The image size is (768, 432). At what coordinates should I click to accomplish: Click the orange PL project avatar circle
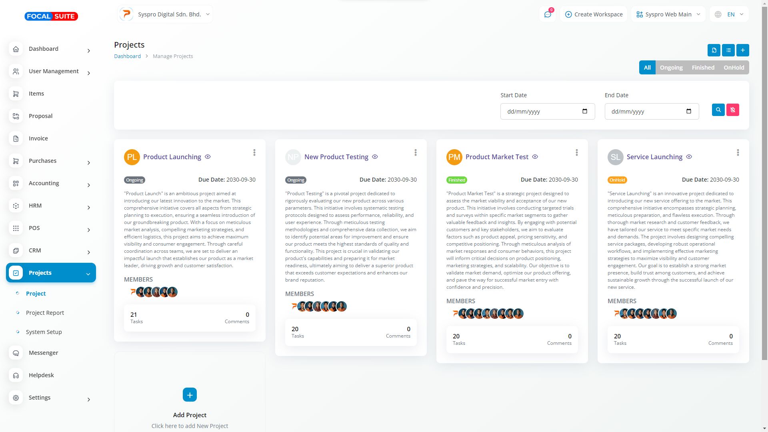[x=132, y=157]
